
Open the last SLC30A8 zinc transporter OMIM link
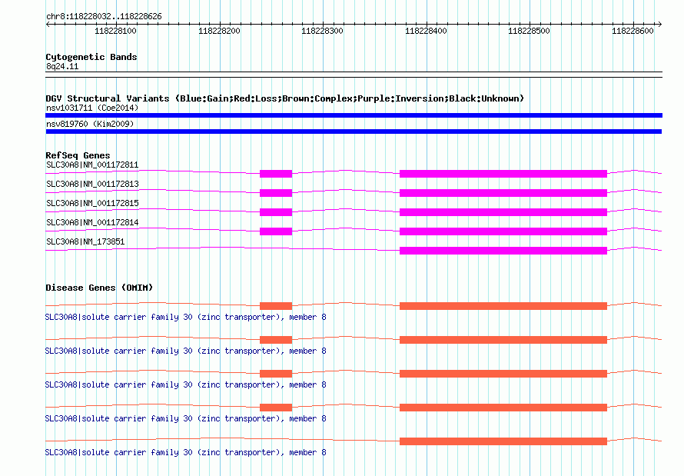[185, 452]
